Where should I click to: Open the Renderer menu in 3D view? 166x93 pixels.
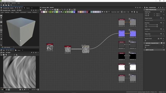tap(34, 12)
